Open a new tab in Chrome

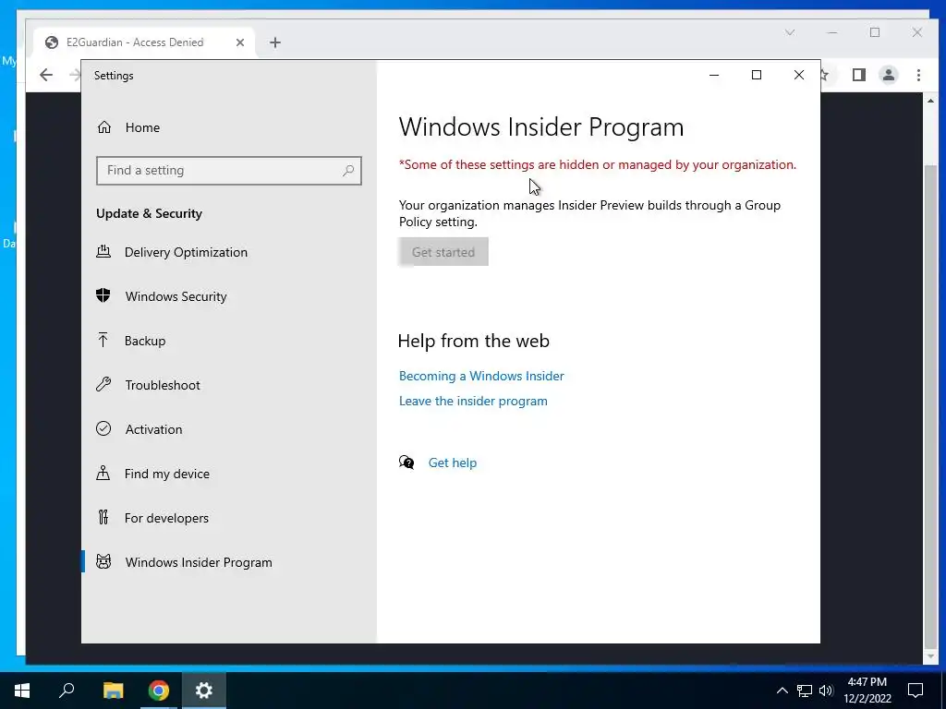click(x=275, y=42)
